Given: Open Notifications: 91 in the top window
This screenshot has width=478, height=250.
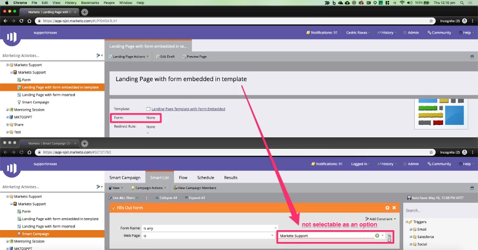Looking at the screenshot, I should (x=322, y=33).
